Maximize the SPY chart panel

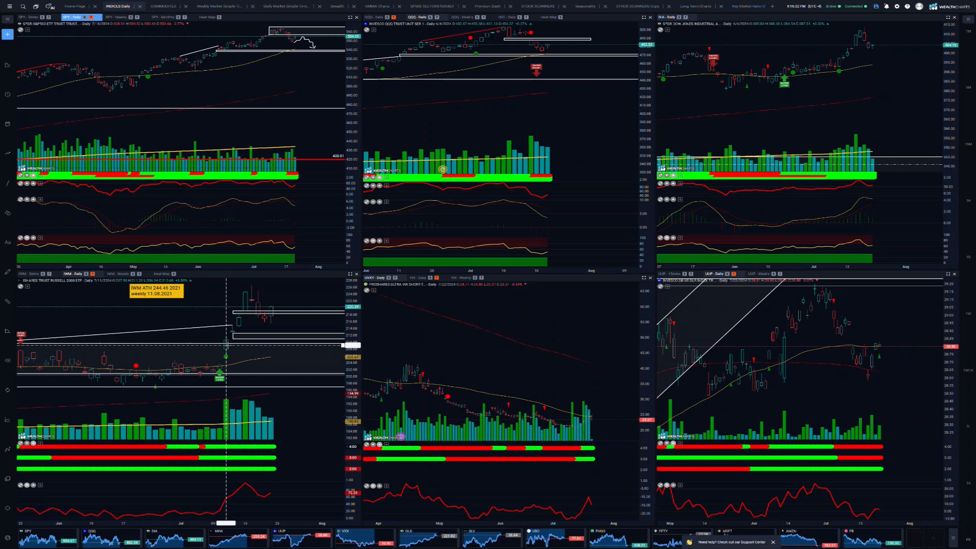coord(350,17)
